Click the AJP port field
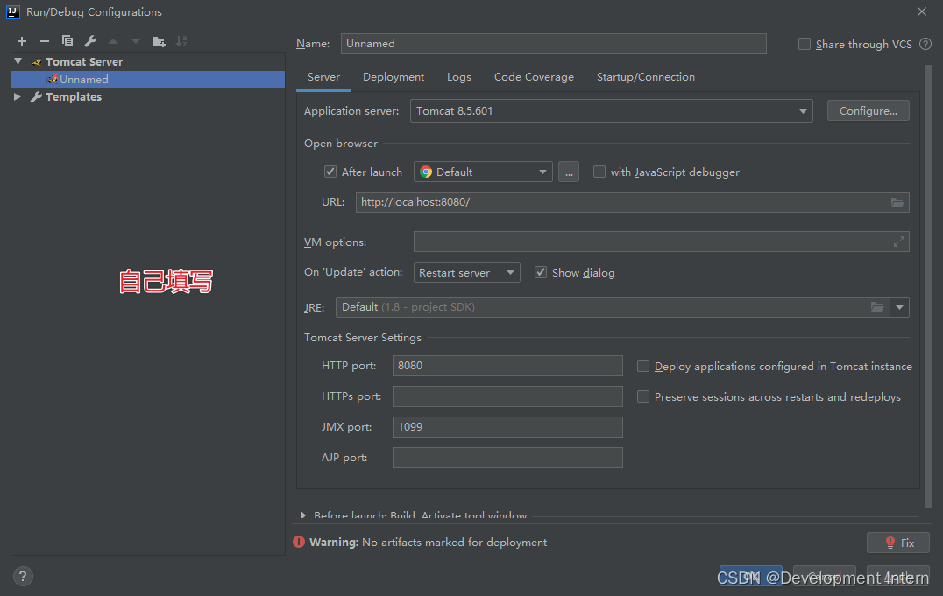This screenshot has width=943, height=596. (x=507, y=458)
